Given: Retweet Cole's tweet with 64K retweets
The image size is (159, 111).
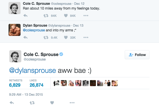Looking at the screenshot, I should (x=46, y=16).
